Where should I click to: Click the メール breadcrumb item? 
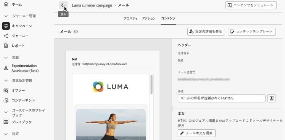(x=123, y=5)
